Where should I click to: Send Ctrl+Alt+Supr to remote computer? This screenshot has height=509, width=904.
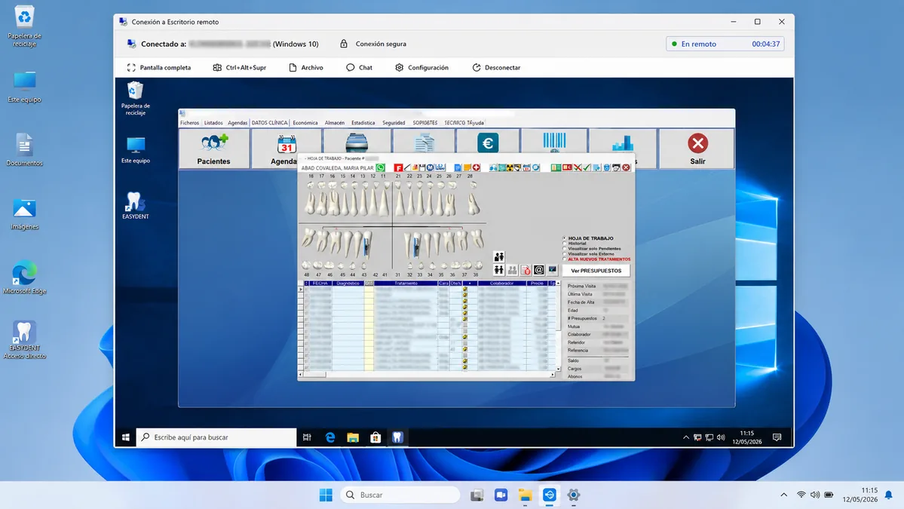[x=239, y=67]
